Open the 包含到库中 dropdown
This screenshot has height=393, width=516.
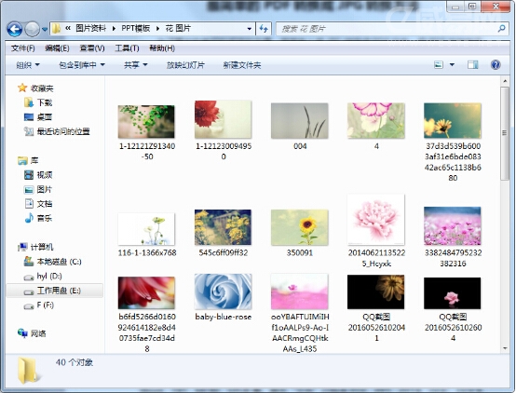[82, 65]
